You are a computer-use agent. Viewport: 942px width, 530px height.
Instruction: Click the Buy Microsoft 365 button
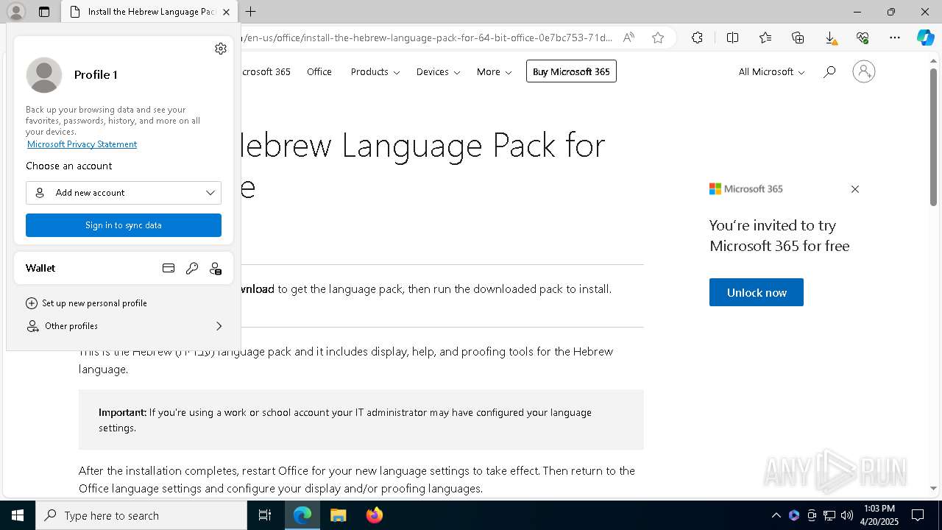click(x=571, y=71)
